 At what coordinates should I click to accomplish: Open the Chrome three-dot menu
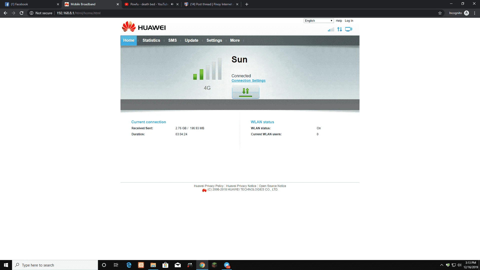click(x=474, y=13)
